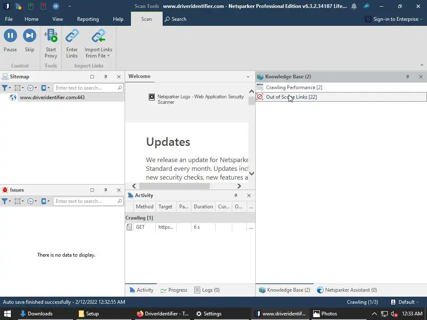Switch to DriverIdentifier Firefox taskbar window
The image size is (427, 320).
pos(163,314)
